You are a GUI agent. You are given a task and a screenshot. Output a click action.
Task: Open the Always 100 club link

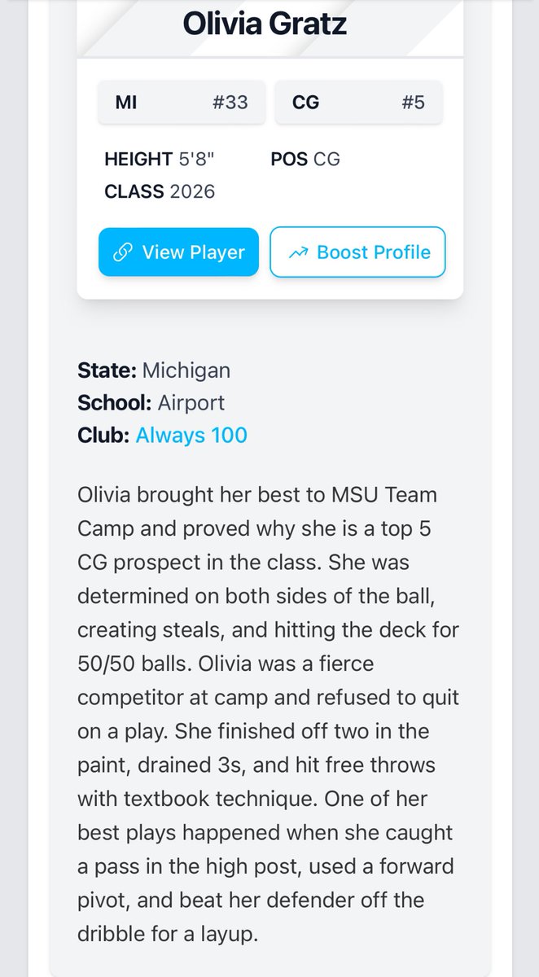point(191,436)
